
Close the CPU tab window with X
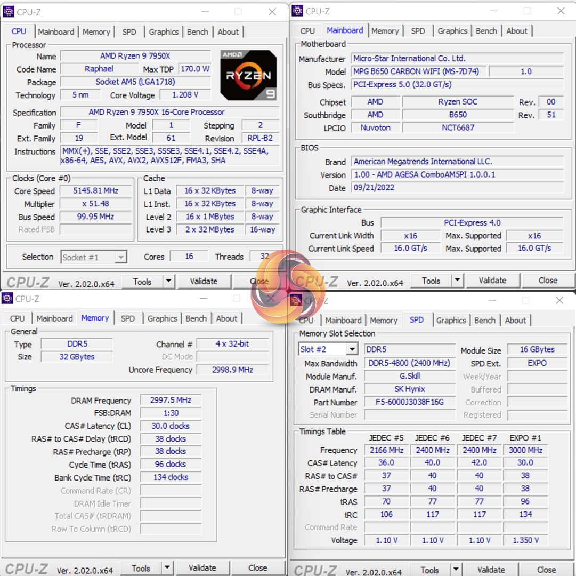click(272, 12)
